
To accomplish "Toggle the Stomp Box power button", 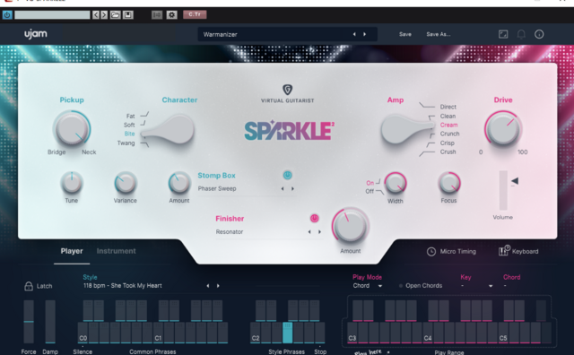I will [287, 176].
